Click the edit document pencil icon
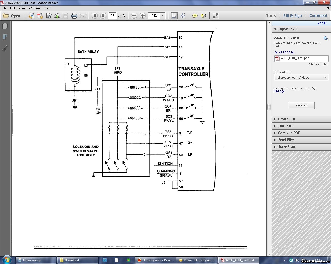 (x=49, y=16)
